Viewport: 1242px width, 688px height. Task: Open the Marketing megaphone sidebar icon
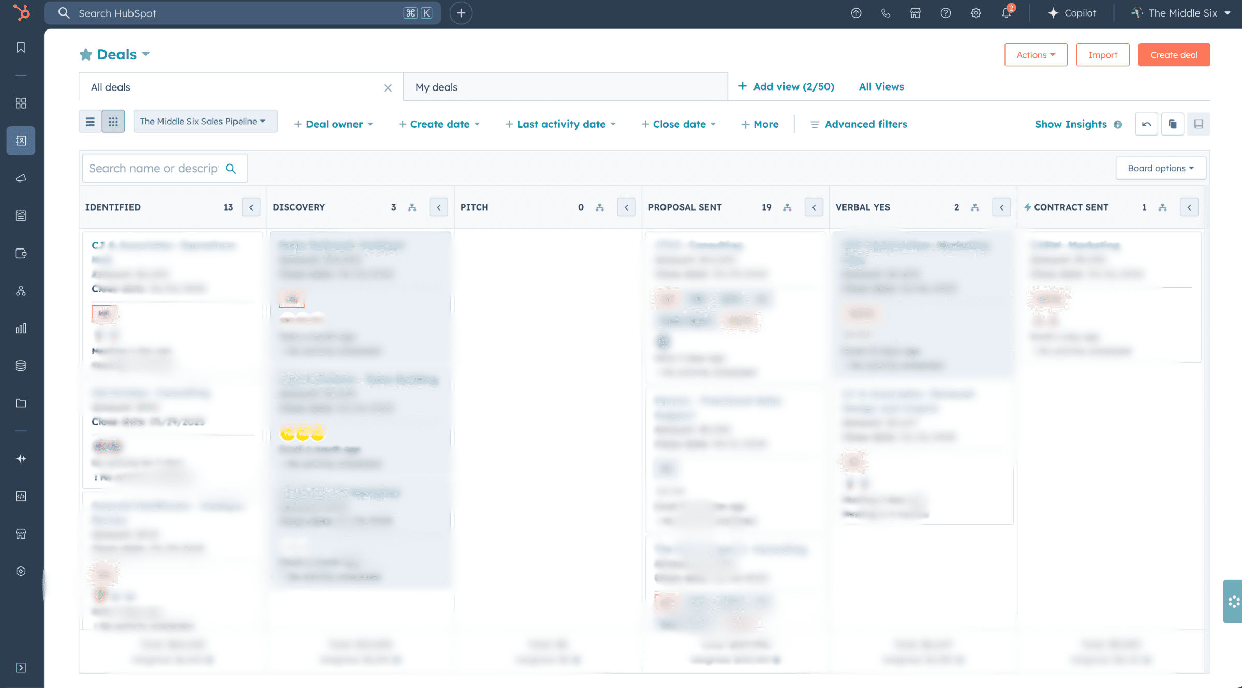pos(21,178)
